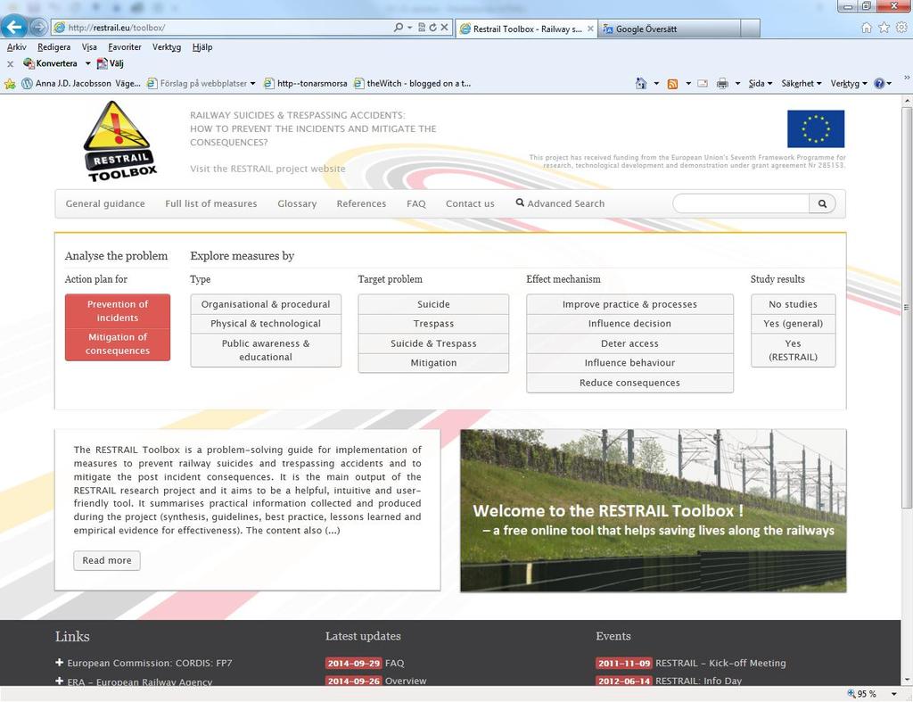Click the zoom level magnifier in status bar
Image resolution: width=913 pixels, height=702 pixels.
click(x=851, y=694)
